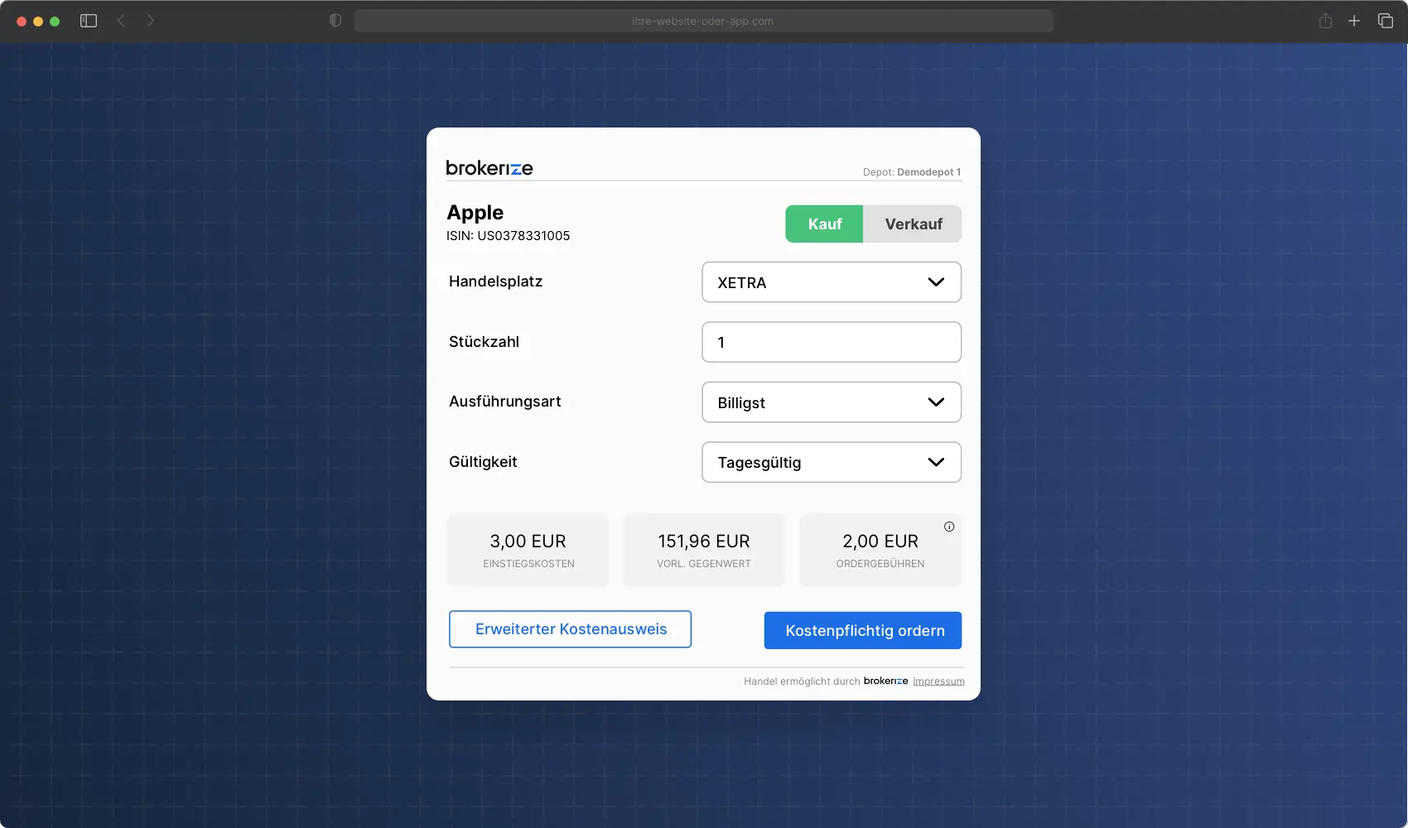This screenshot has height=828, width=1408.
Task: Switch to the Verkauf option
Action: (x=913, y=224)
